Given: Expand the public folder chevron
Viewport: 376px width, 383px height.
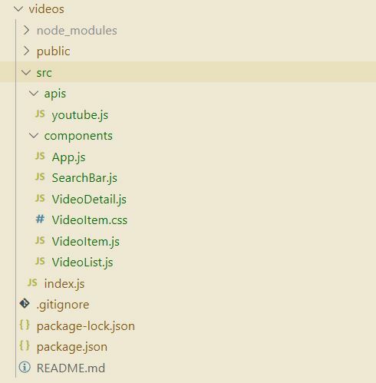Looking at the screenshot, I should click(x=26, y=51).
